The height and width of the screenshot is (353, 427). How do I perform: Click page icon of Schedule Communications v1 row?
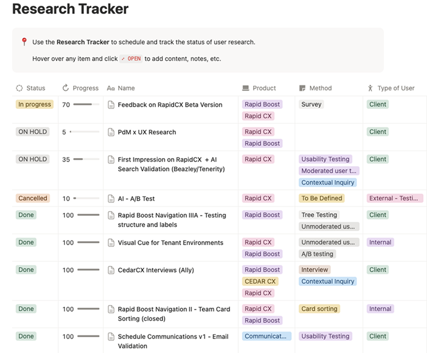[x=111, y=337]
